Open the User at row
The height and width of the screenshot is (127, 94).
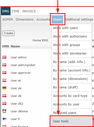pyautogui.click(x=16, y=80)
